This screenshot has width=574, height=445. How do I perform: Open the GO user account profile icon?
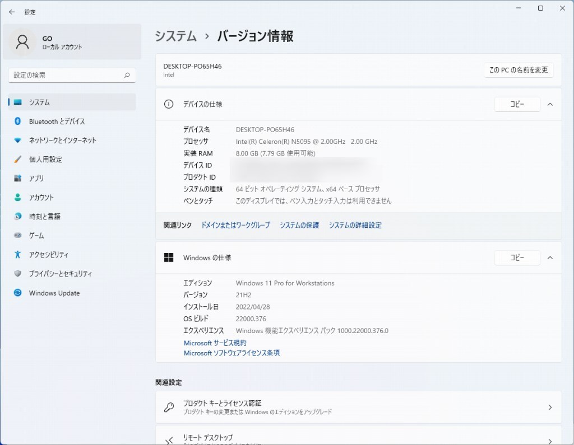(22, 42)
